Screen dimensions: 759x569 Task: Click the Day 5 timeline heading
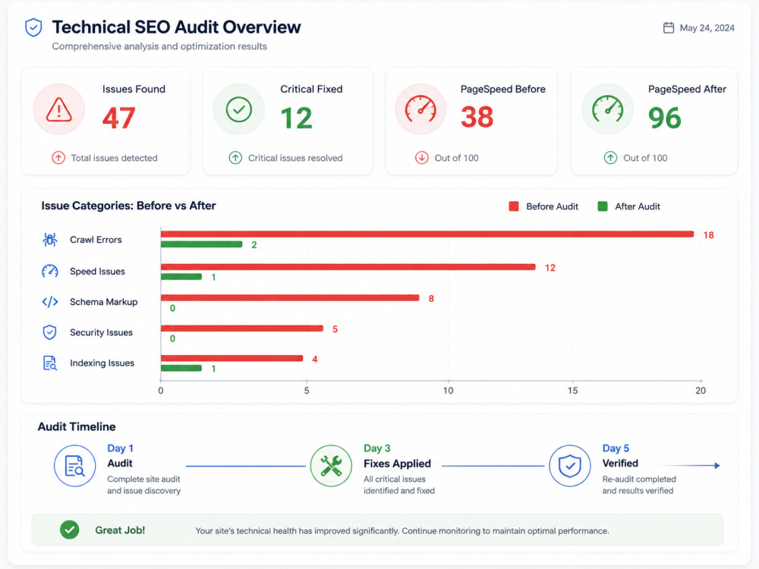coord(616,448)
